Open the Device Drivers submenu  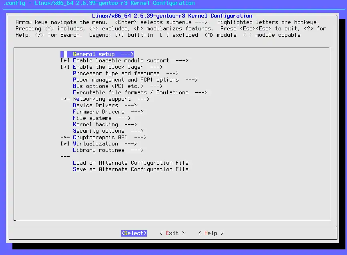[105, 106]
